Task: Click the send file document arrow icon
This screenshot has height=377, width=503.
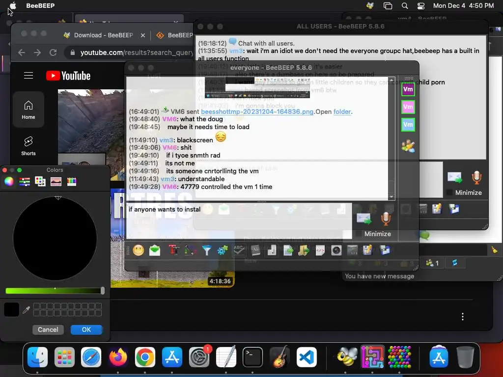Action: 288,250
